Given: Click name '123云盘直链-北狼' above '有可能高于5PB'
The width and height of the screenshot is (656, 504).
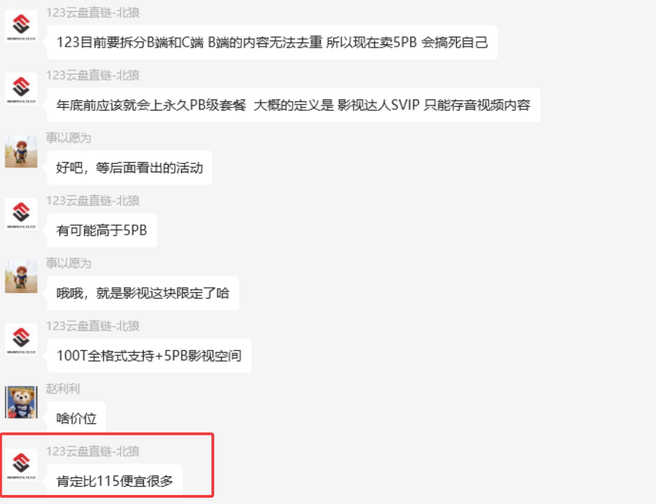Looking at the screenshot, I should [93, 200].
